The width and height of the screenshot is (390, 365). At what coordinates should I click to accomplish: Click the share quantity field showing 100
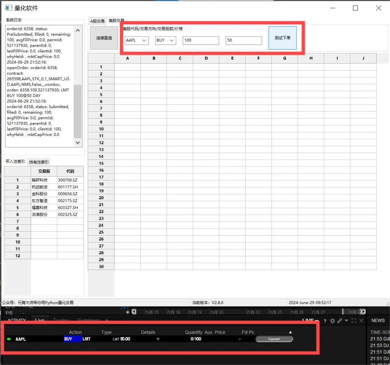(200, 40)
